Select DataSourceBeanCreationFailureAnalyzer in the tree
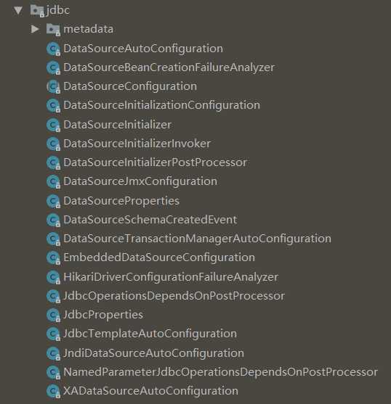391x404 pixels. click(169, 67)
